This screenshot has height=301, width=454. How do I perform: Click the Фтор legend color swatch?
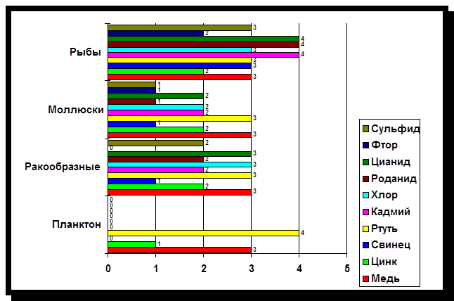[367, 145]
